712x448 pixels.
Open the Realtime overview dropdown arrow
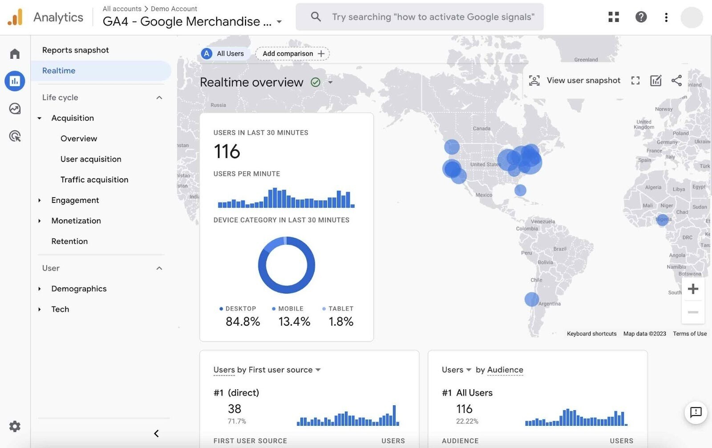point(330,82)
